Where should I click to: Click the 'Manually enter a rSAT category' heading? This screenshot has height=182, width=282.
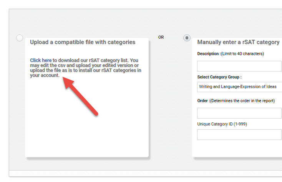point(238,42)
